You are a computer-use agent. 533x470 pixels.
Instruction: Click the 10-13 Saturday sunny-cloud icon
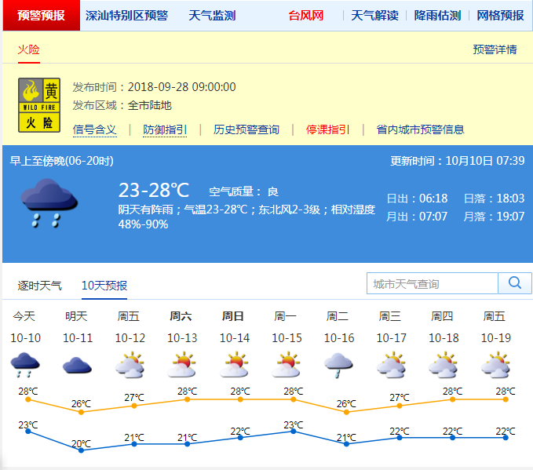(182, 365)
